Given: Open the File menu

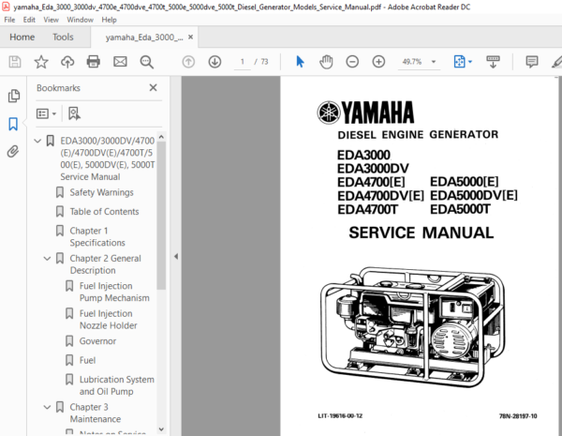Looking at the screenshot, I should [9, 20].
